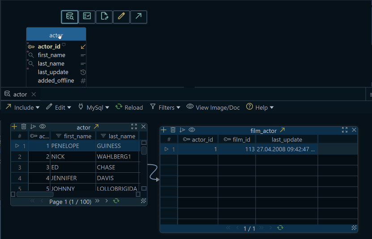Select the GUINESS cell
Screen dimensions: 372x239
click(x=117, y=146)
